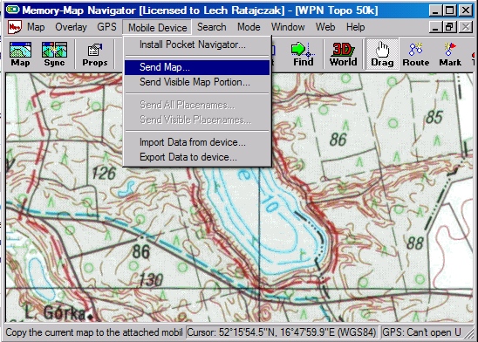Open the 3D World view icon
Image resolution: width=478 pixels, height=342 pixels.
[343, 54]
